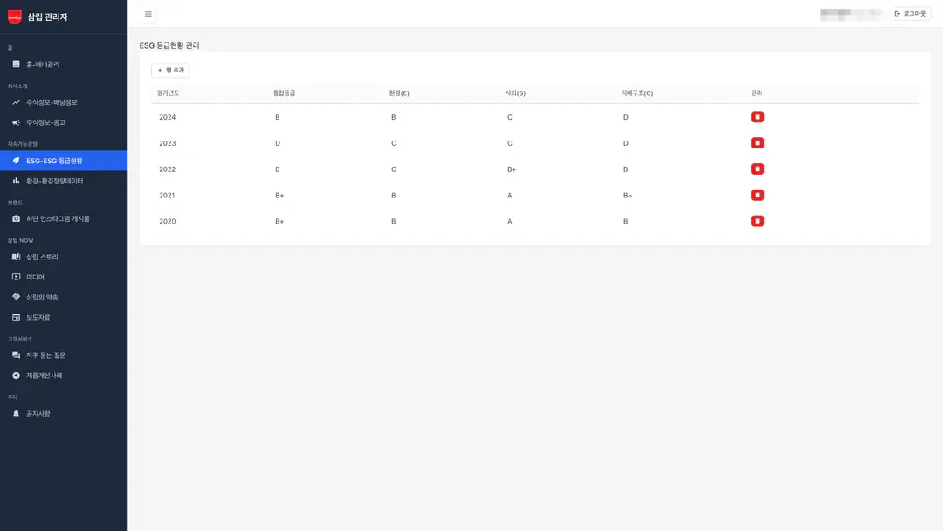Click the 2020 year cell

[x=167, y=221]
